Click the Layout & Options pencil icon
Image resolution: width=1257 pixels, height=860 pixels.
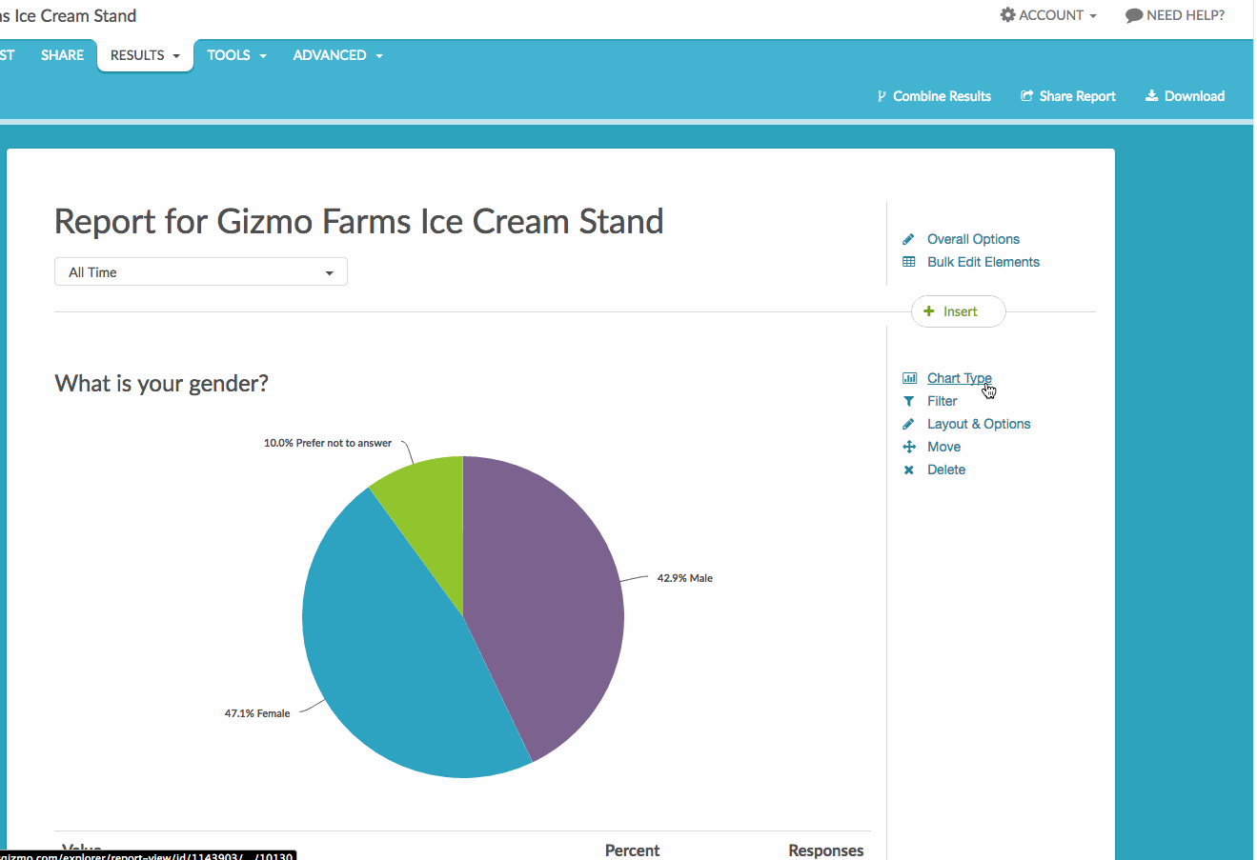(x=908, y=424)
